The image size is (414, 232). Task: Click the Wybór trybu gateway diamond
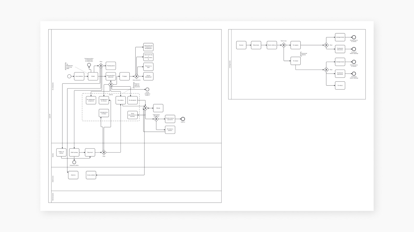pos(284,45)
